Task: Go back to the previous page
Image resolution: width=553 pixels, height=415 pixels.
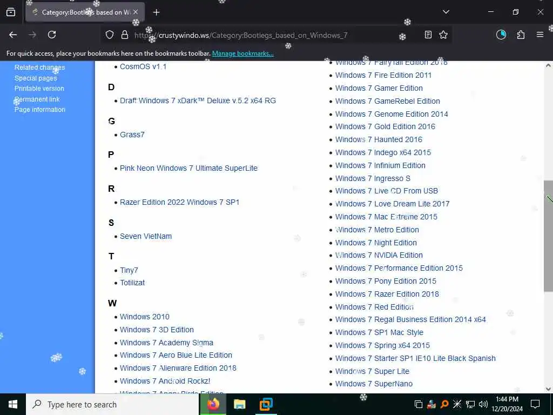Action: 13,35
